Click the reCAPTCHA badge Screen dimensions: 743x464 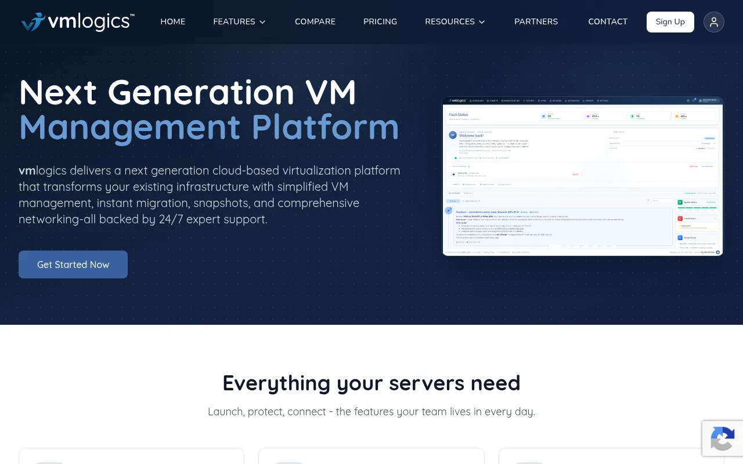point(723,438)
